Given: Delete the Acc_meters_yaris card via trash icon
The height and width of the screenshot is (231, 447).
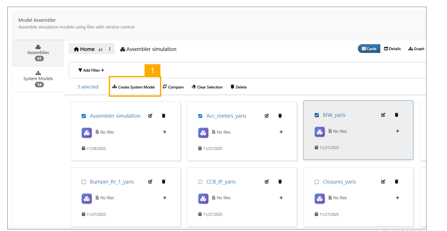Looking at the screenshot, I should 280,116.
